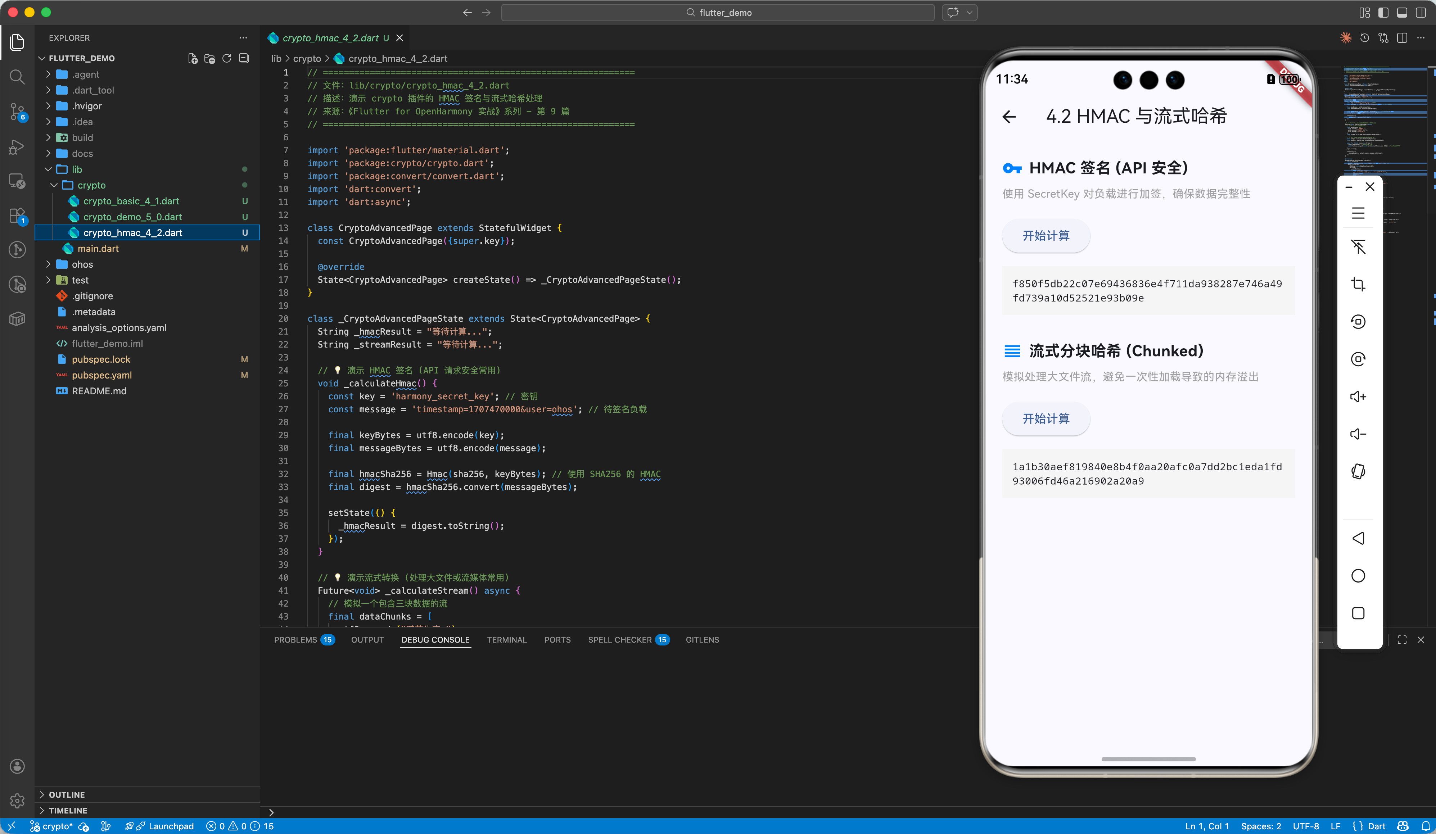The width and height of the screenshot is (1436, 834).
Task: Toggle the primary side bar layout
Action: coord(1383,13)
